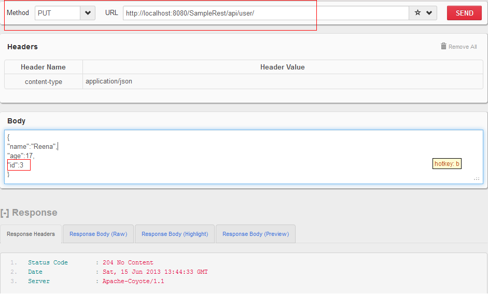Click the response Date value
This screenshot has height=294, width=488.
click(155, 272)
